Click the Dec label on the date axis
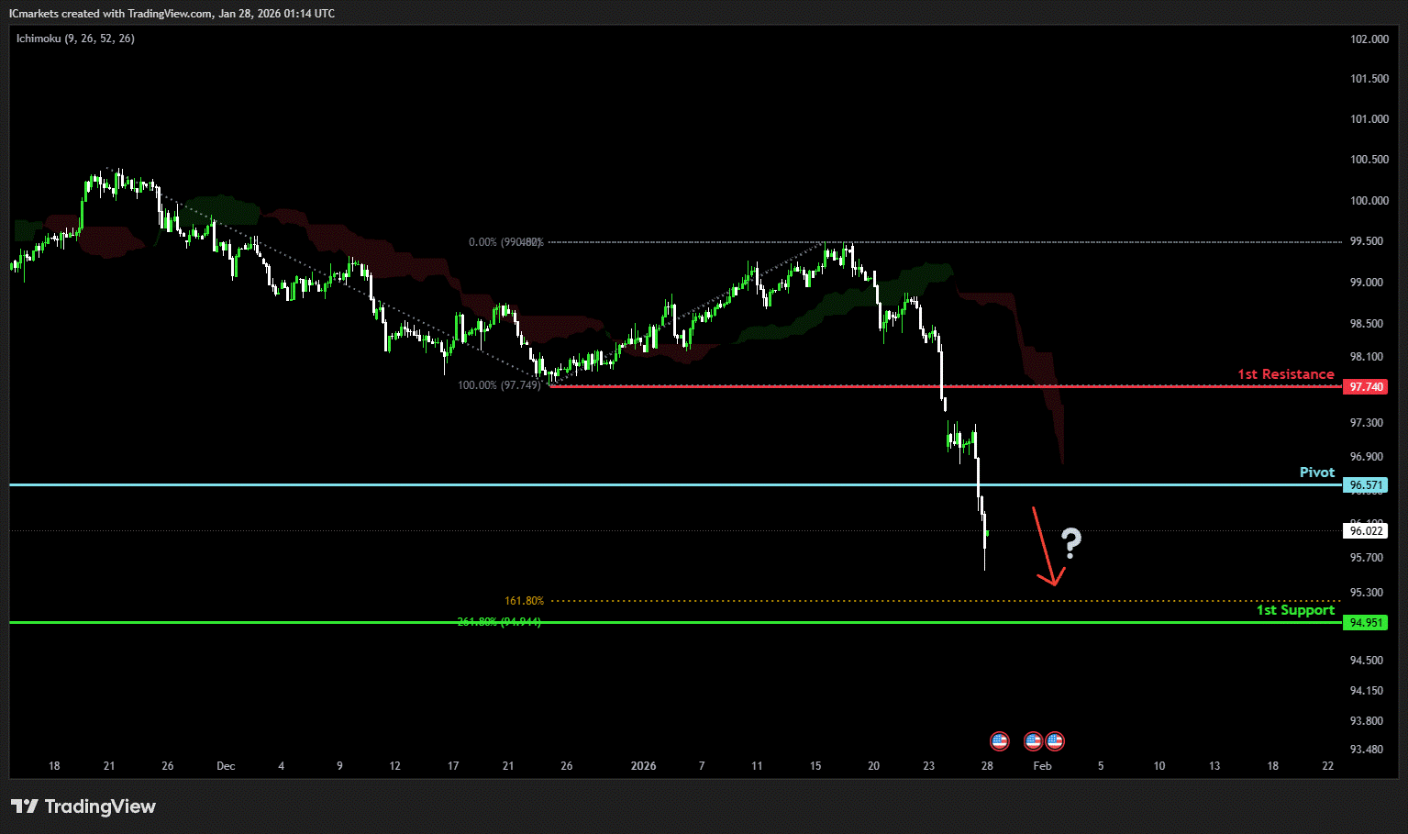 click(226, 766)
